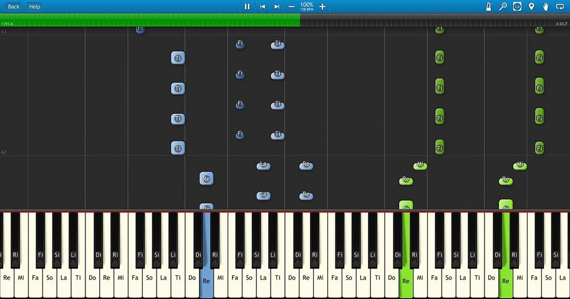Screen dimensions: 570x299
Task: Toggle the La note labels icon
Action: point(517,6)
